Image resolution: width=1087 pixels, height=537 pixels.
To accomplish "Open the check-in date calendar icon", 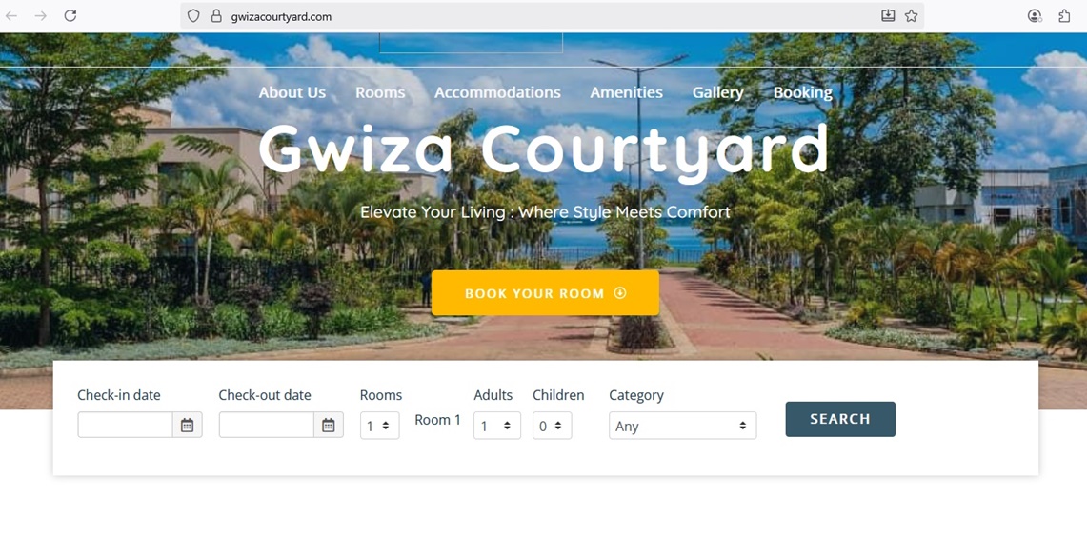I will tap(187, 425).
